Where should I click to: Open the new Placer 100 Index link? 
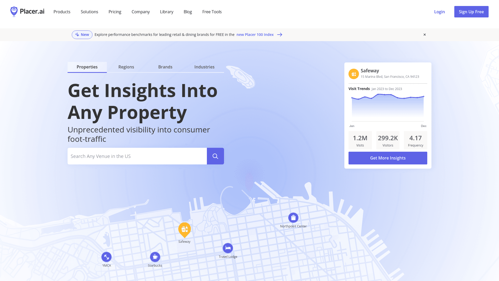coord(255,35)
